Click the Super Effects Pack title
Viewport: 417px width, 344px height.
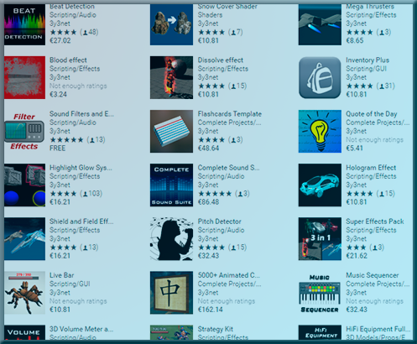pos(375,222)
